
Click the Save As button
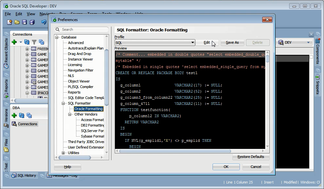232,42
